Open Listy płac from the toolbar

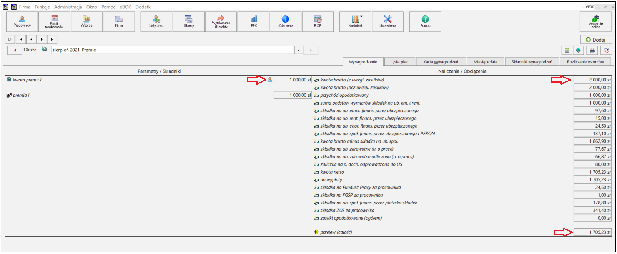(156, 22)
